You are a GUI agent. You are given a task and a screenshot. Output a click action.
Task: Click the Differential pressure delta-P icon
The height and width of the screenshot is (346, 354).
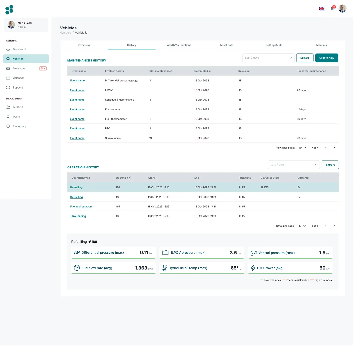click(77, 253)
